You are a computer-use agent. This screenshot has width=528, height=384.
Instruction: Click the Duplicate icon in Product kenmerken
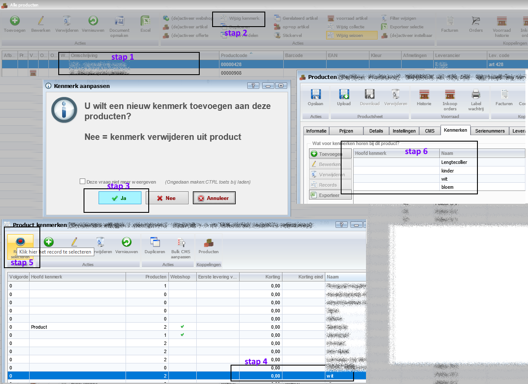click(155, 242)
